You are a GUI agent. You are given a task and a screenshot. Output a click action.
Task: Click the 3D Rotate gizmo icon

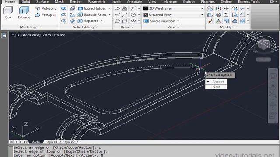[218, 14]
